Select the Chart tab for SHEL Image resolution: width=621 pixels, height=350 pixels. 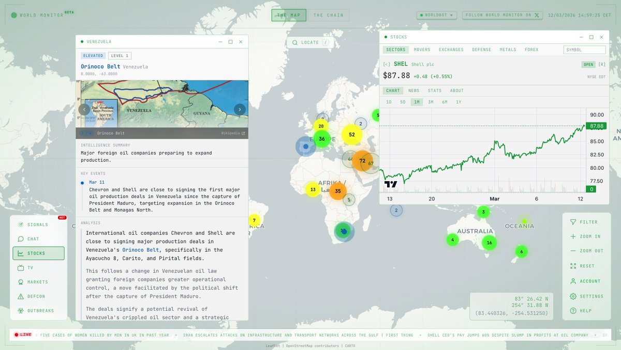(x=393, y=91)
